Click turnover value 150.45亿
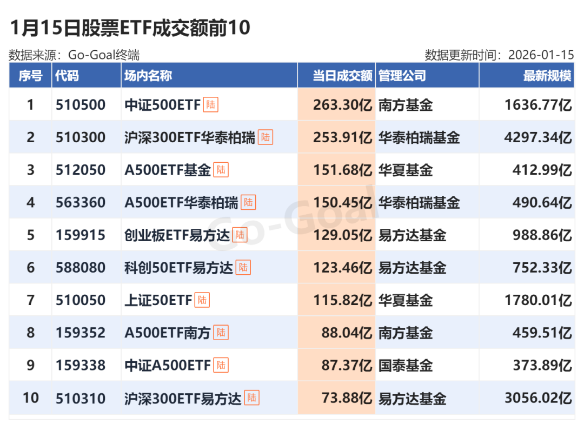 pos(343,203)
